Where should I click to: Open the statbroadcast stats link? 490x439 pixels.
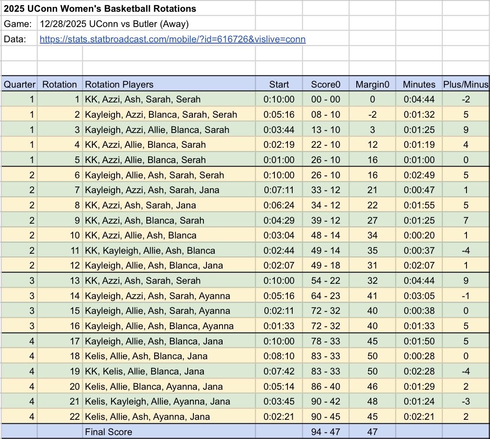point(172,39)
